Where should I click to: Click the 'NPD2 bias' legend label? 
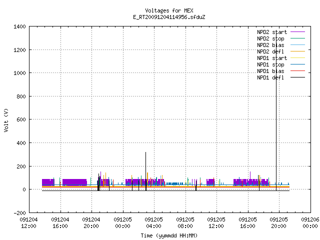(270, 45)
